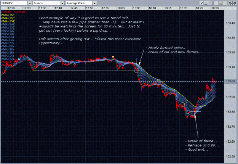238x164 pixels.
Task: Open the Average Price dropdown arrow
Action: point(94,3)
